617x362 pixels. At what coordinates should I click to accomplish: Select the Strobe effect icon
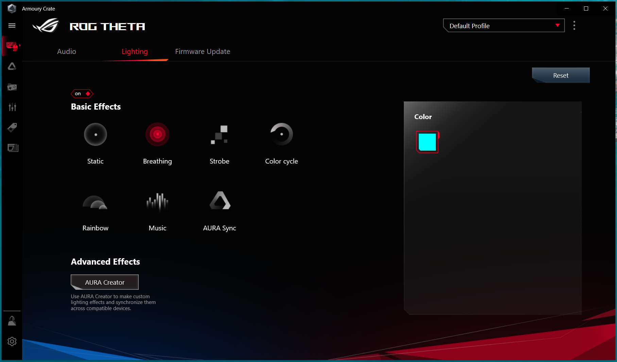point(219,135)
